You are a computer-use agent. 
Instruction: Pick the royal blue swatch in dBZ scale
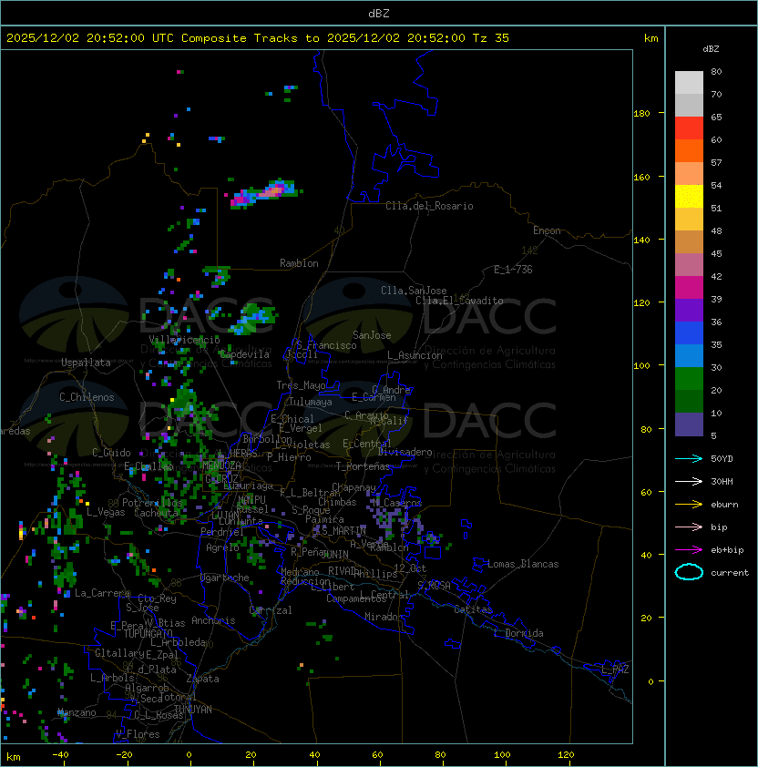click(x=689, y=333)
